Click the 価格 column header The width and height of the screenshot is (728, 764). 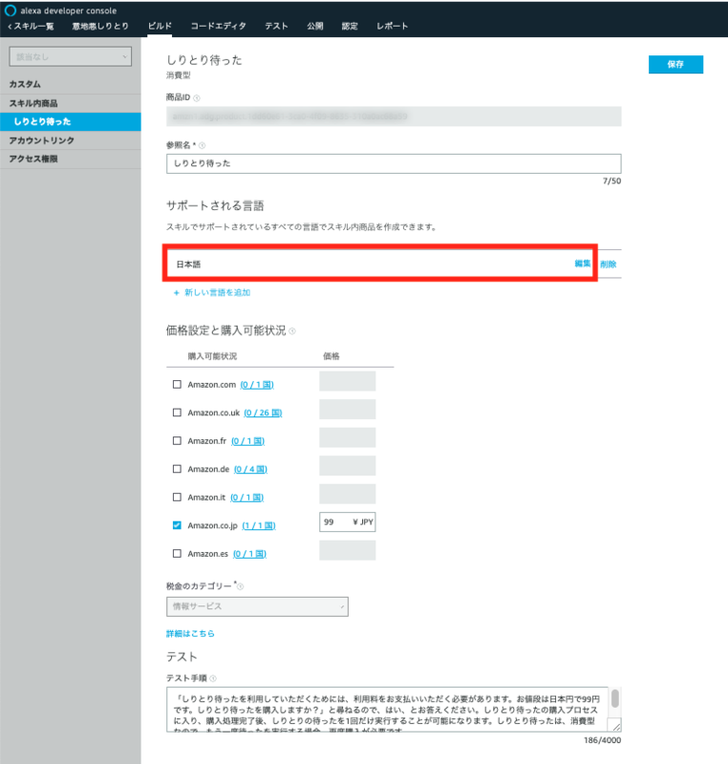pyautogui.click(x=332, y=356)
